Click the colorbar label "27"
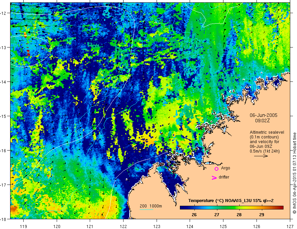 (217, 215)
